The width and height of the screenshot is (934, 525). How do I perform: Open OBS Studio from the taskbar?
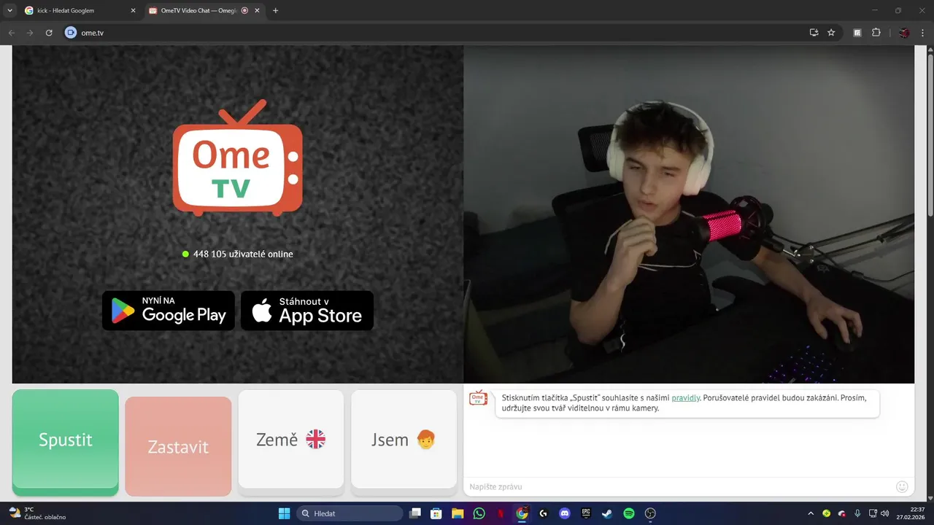651,513
